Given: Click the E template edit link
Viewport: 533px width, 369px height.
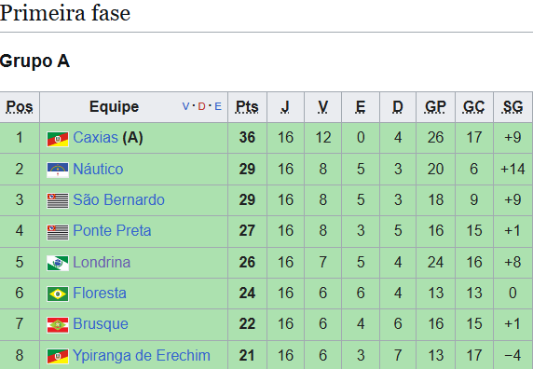Looking at the screenshot, I should click(x=218, y=106).
